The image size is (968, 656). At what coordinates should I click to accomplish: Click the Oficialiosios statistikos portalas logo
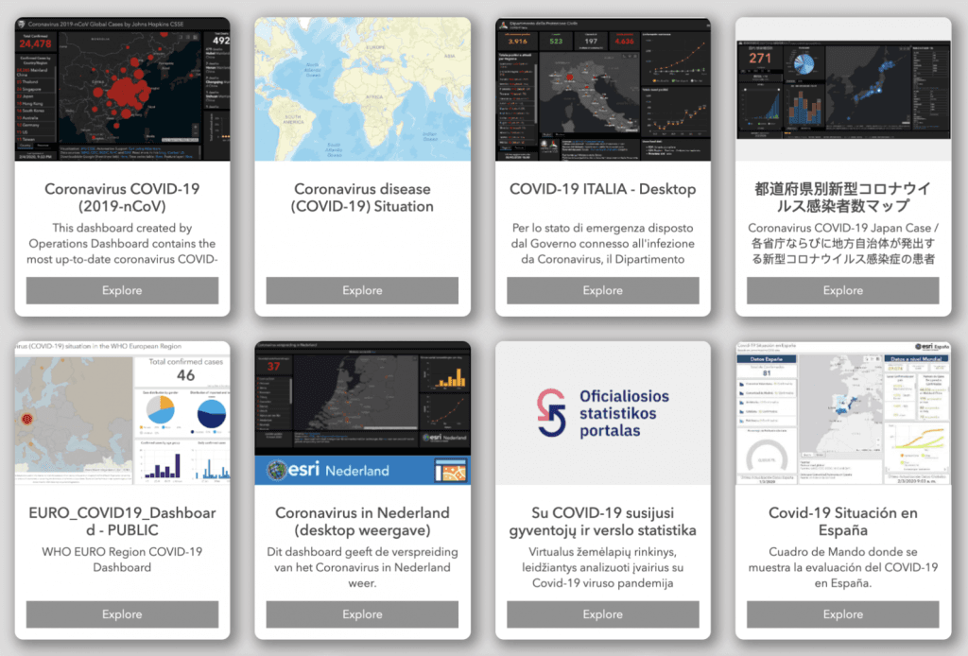click(602, 413)
